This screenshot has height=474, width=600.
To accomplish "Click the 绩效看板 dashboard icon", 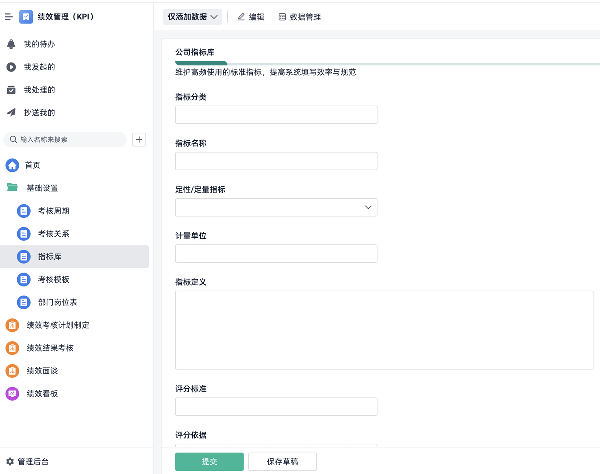I will click(x=12, y=394).
